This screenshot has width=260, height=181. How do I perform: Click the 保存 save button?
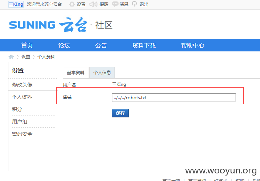pos(120,113)
